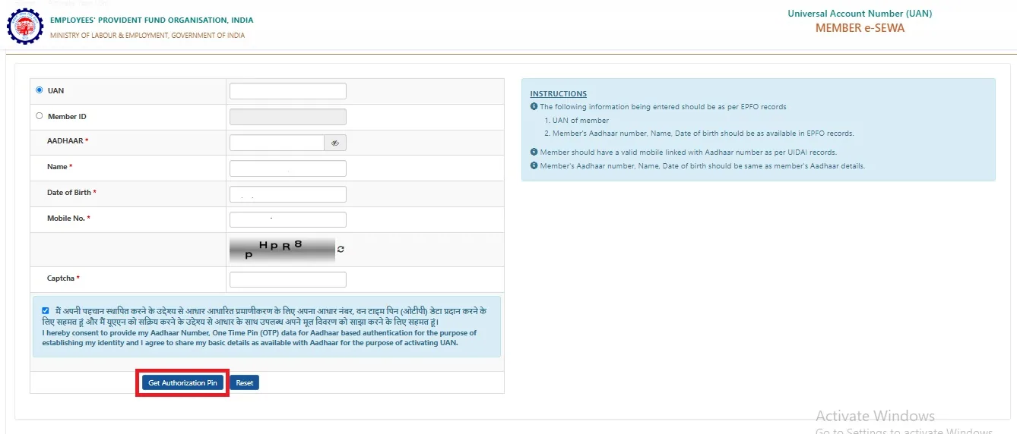The width and height of the screenshot is (1017, 434).
Task: Click the INSTRUCTIONS heading
Action: [558, 94]
